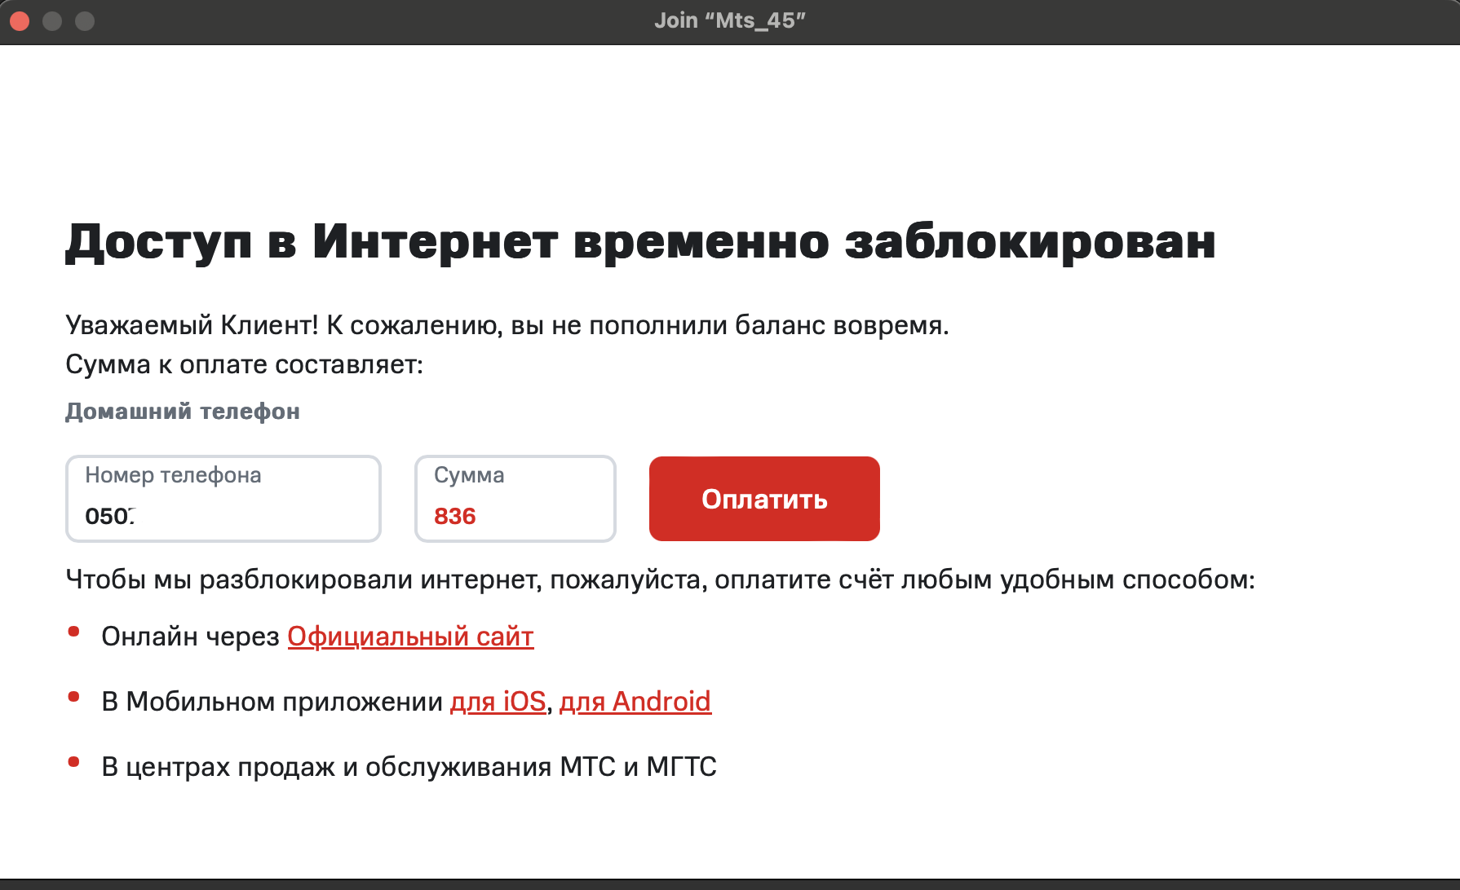Click the line В центрах продаж и обслуживания
Screen dimensions: 1460x890
[x=409, y=767]
